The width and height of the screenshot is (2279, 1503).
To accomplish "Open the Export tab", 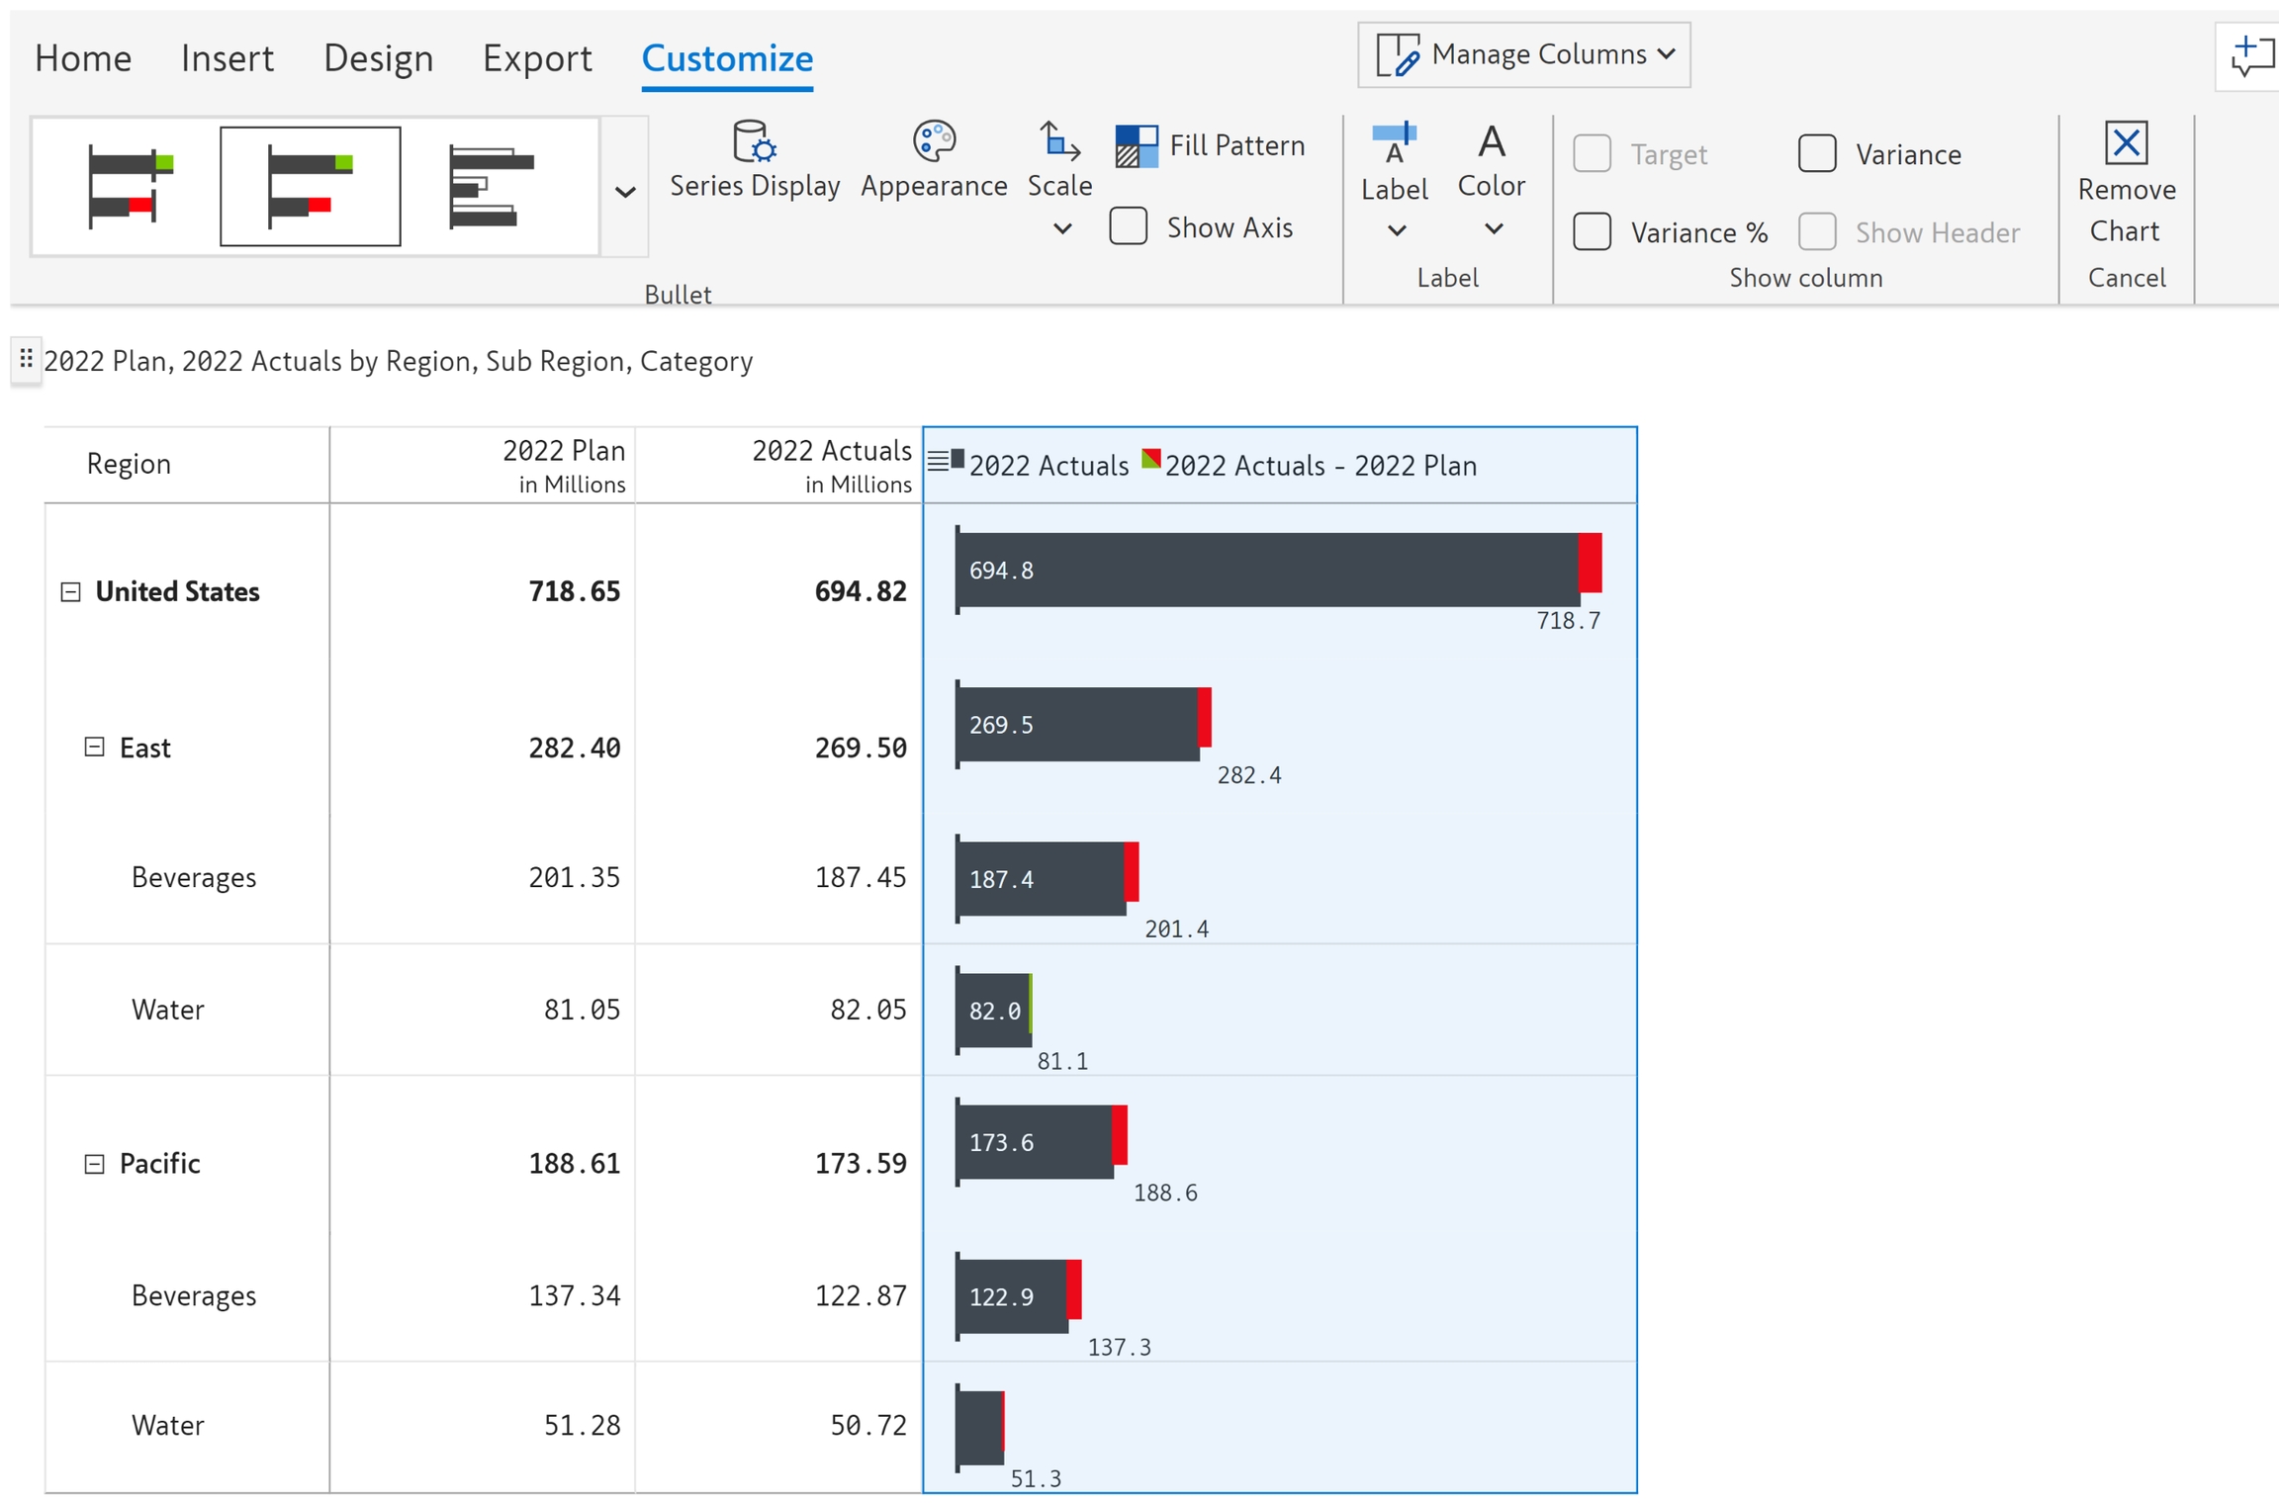I will [537, 58].
